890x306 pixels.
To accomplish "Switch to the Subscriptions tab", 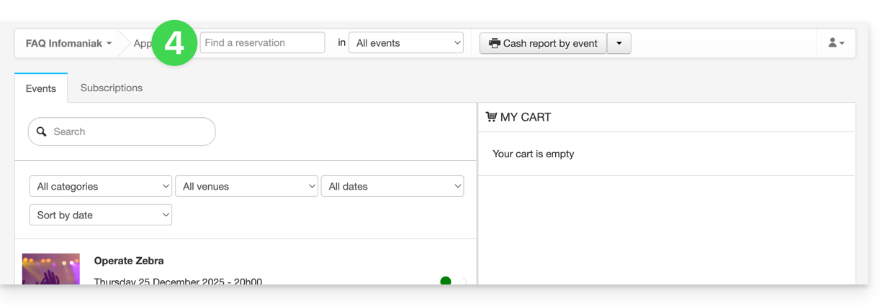I will click(112, 88).
